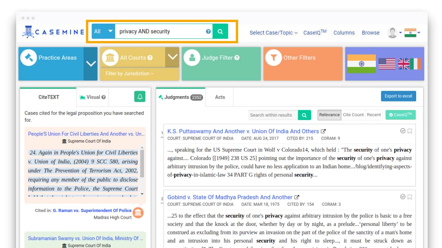442x248 pixels.
Task: Open the external link icon beside K.S. Puttaswamy
Action: click(x=323, y=131)
